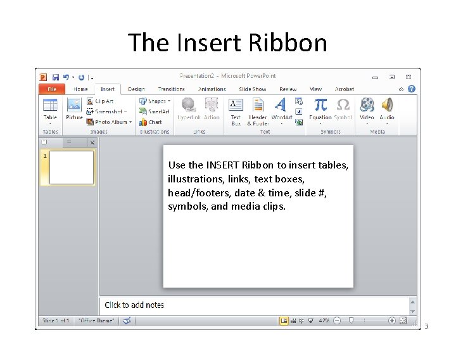
Task: Click the Slide Number small icon in Text group
Action: (299, 111)
